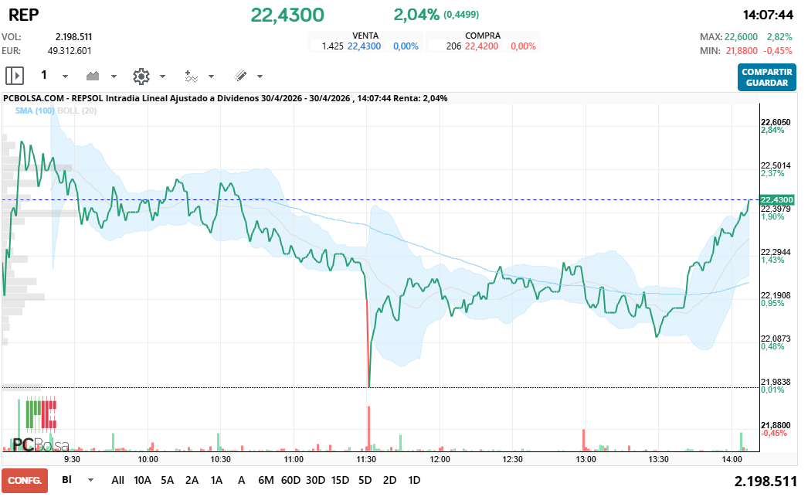Image resolution: width=808 pixels, height=497 pixels.
Task: Select the 10A time range
Action: [x=142, y=481]
